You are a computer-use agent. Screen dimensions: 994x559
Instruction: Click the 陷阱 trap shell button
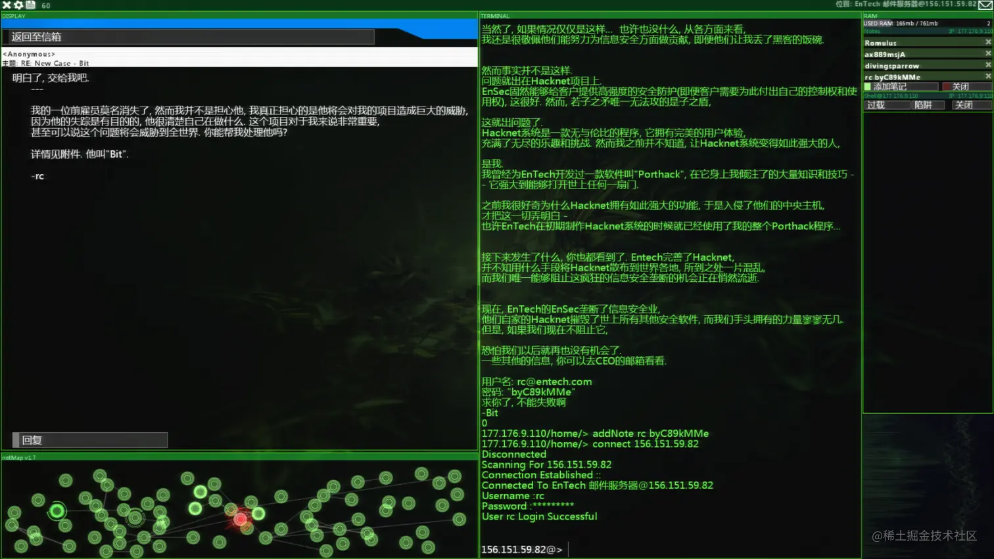[x=928, y=105]
